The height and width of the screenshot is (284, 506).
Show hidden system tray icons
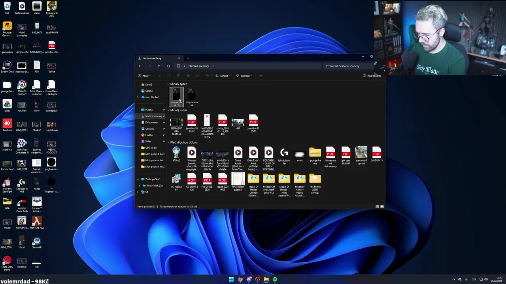[453, 279]
